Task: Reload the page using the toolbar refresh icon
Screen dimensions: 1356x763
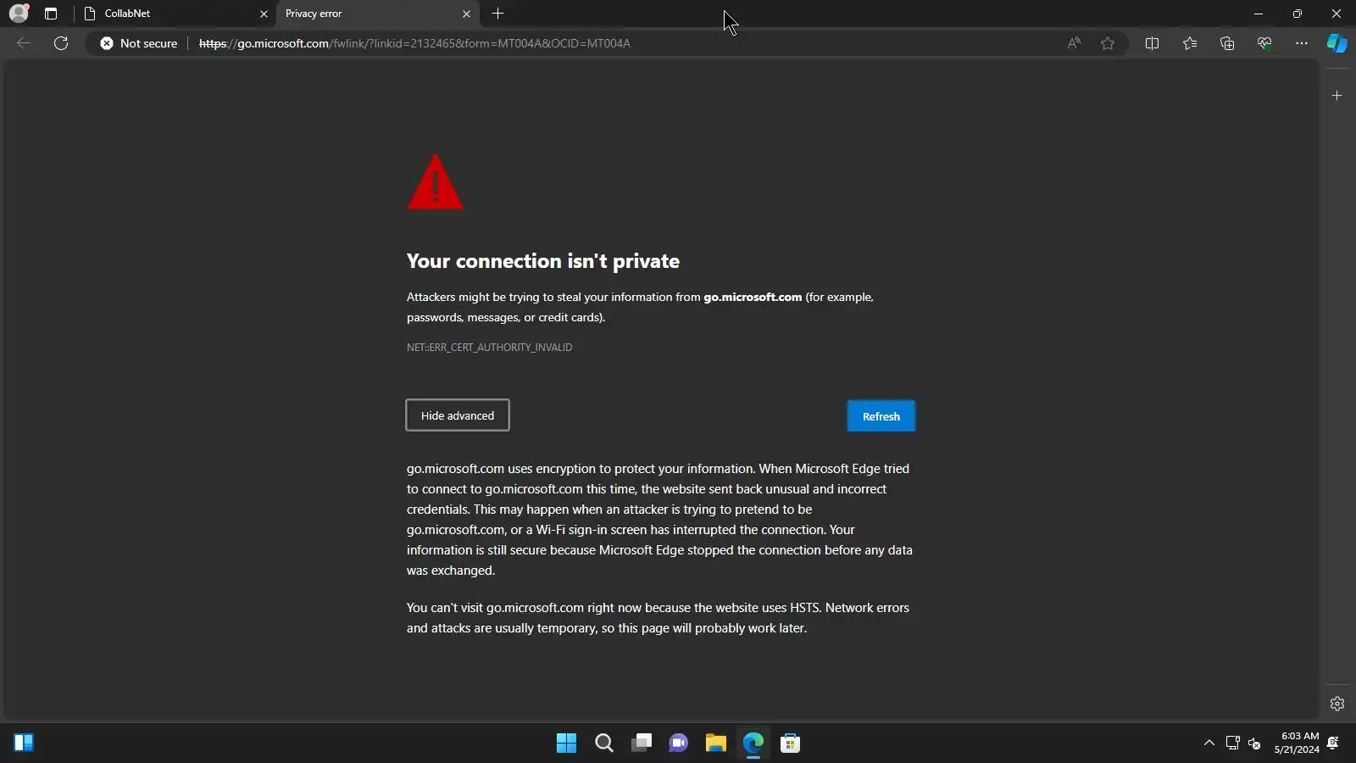Action: click(61, 43)
